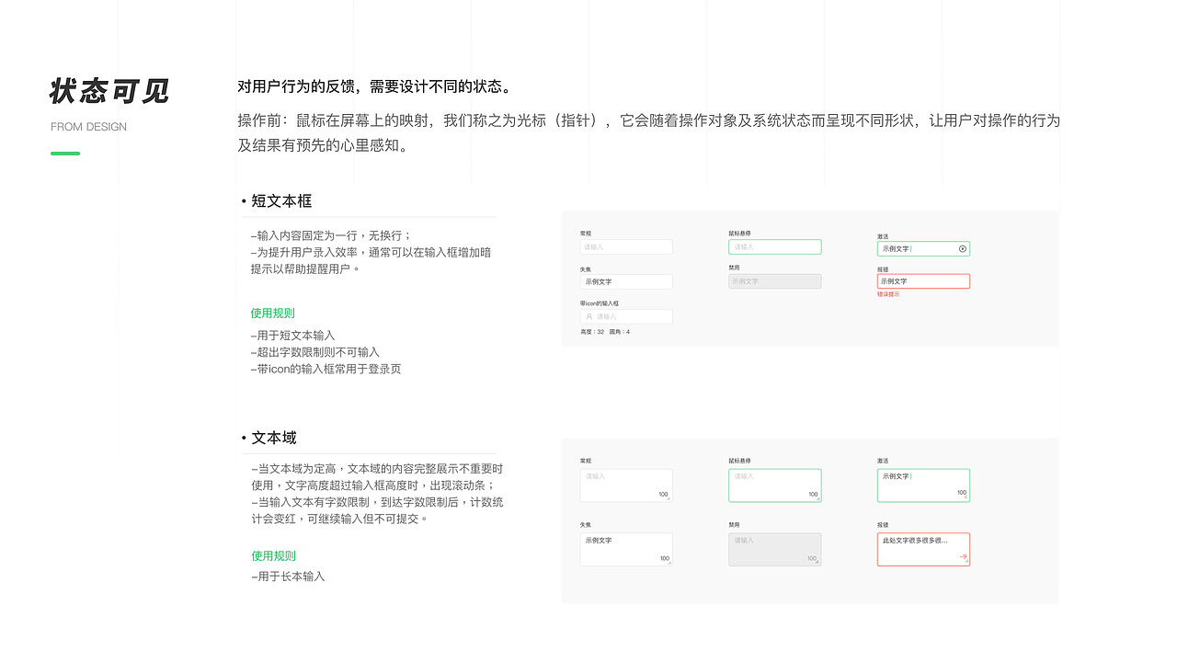Click the resize handle of the 报错 text area
Screen dimensions: 1177x662
click(966, 563)
